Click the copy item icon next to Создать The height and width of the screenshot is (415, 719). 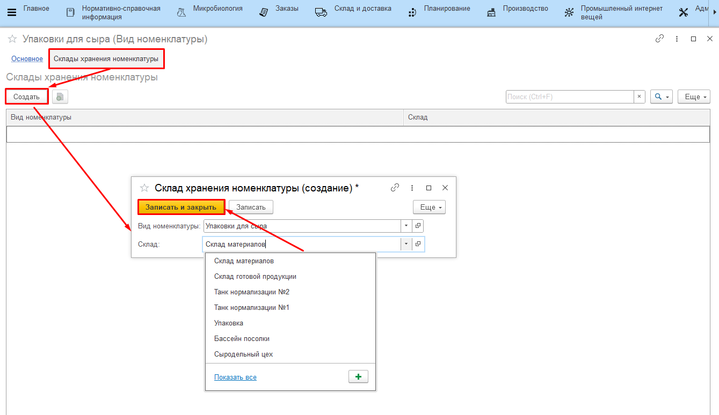[60, 97]
